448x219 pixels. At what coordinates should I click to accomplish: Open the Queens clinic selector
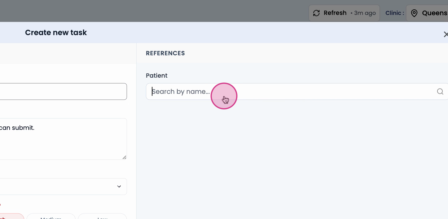click(427, 13)
